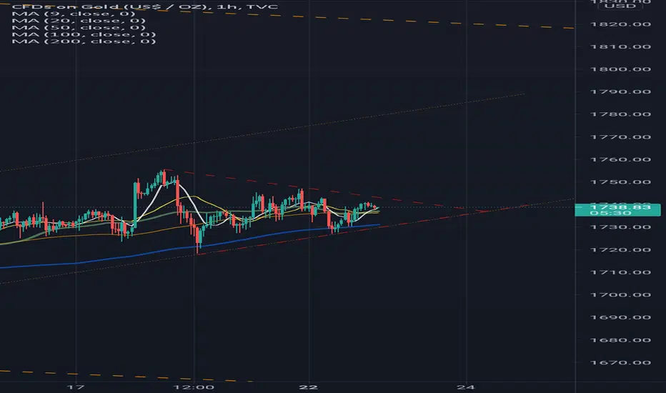Click the 1800.00 price axis label
The image size is (666, 393).
click(620, 69)
